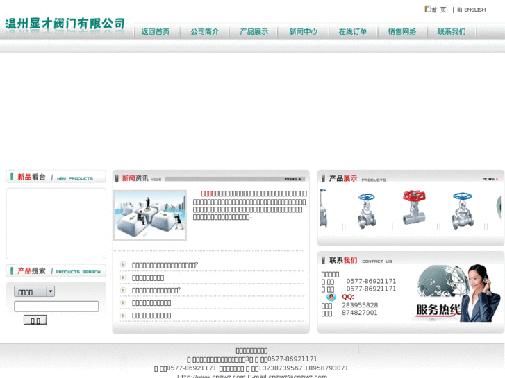Switch to the ENGLISH version link
505x378 pixels.
pos(475,10)
